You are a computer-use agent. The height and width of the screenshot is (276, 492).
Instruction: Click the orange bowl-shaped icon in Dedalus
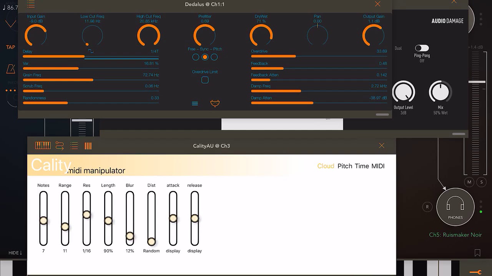click(215, 103)
